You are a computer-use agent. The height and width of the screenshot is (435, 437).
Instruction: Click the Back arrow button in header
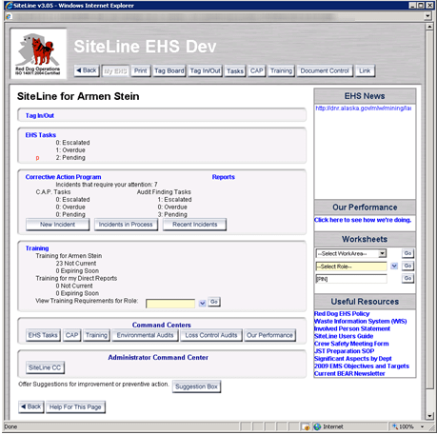tap(87, 70)
